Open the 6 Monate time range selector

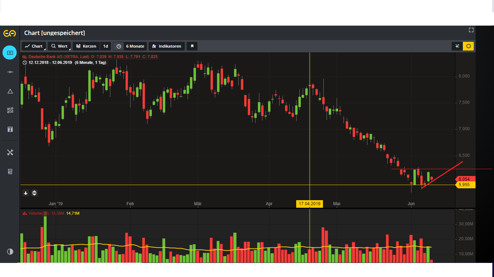(129, 46)
